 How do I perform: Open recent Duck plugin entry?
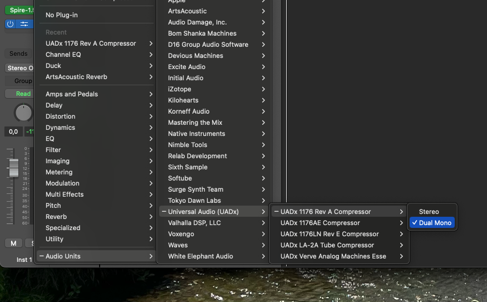(x=96, y=66)
